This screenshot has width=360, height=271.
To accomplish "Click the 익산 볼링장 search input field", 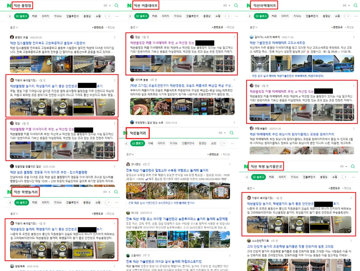I will (x=23, y=6).
